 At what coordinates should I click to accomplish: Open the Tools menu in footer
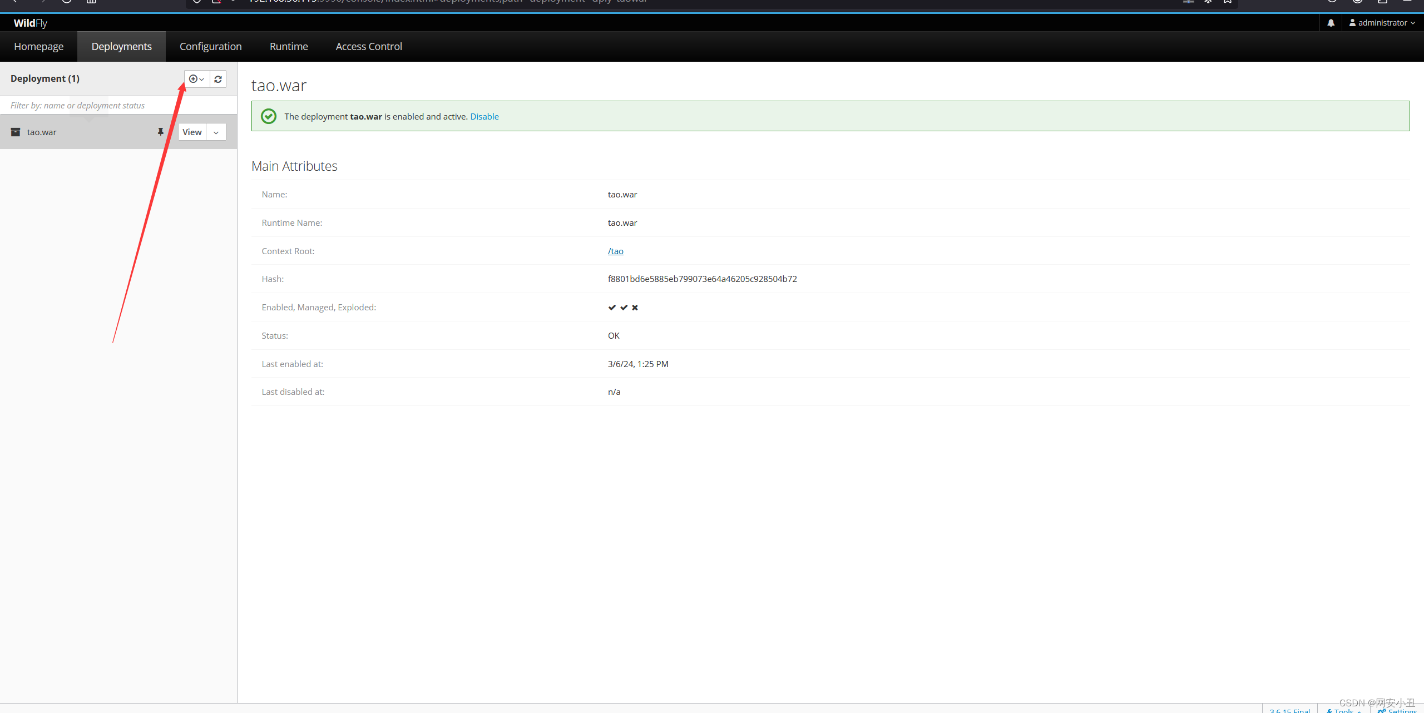1343,710
